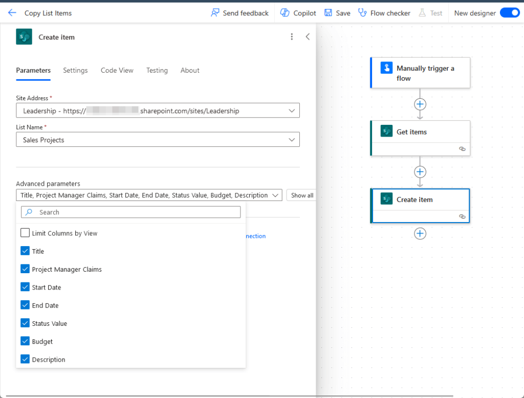
Task: Select the Manually trigger a flow card
Action: [420, 73]
